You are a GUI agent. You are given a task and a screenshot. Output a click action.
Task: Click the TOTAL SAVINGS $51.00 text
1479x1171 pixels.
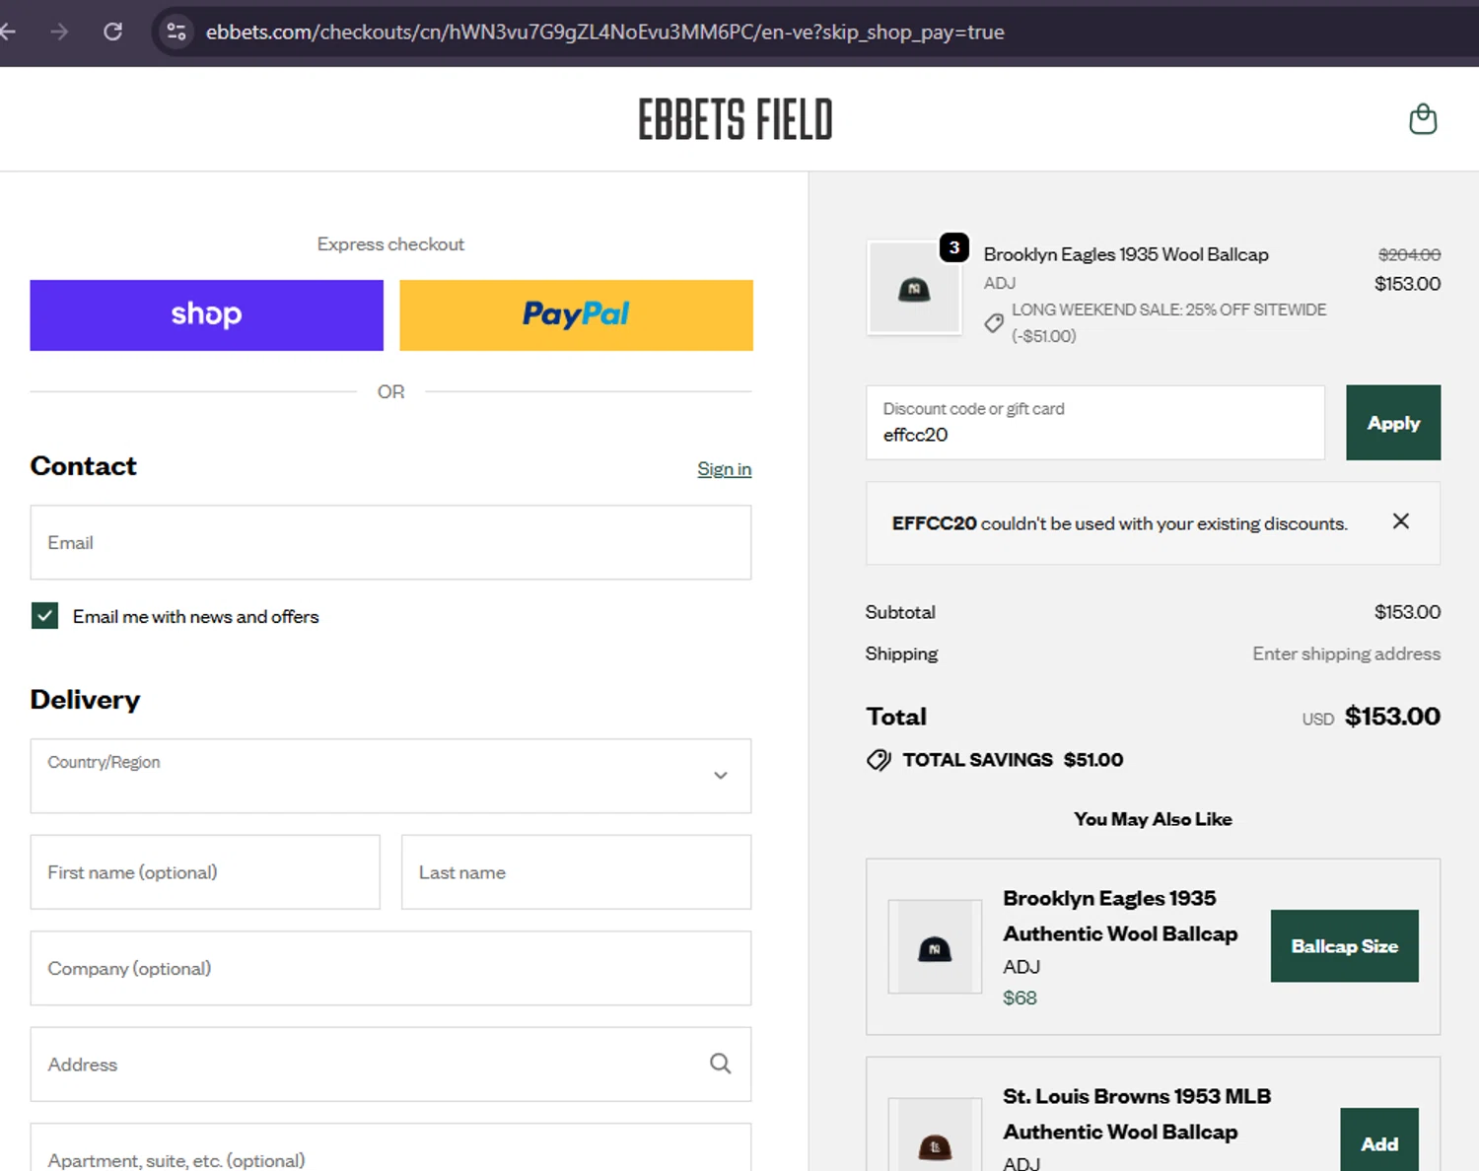point(1013,760)
